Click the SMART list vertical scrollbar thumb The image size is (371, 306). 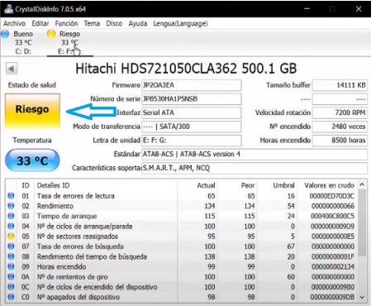pos(362,222)
